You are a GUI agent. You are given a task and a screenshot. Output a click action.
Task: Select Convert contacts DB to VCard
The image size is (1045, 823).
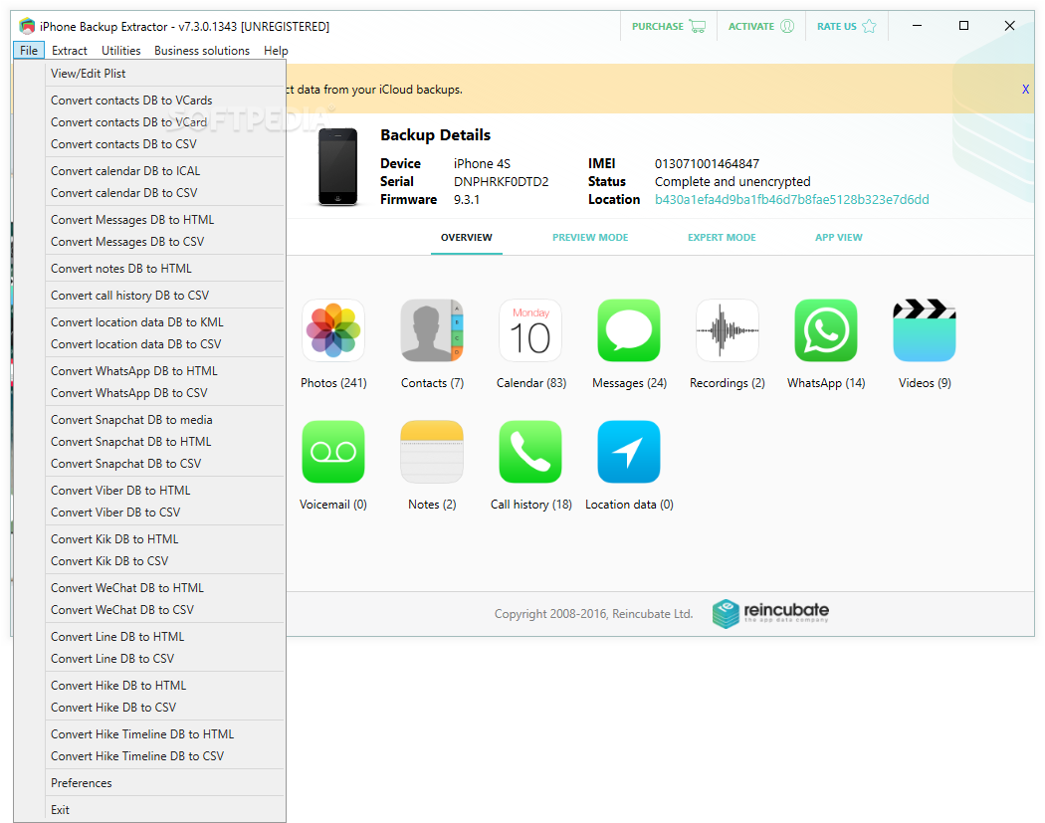click(165, 122)
